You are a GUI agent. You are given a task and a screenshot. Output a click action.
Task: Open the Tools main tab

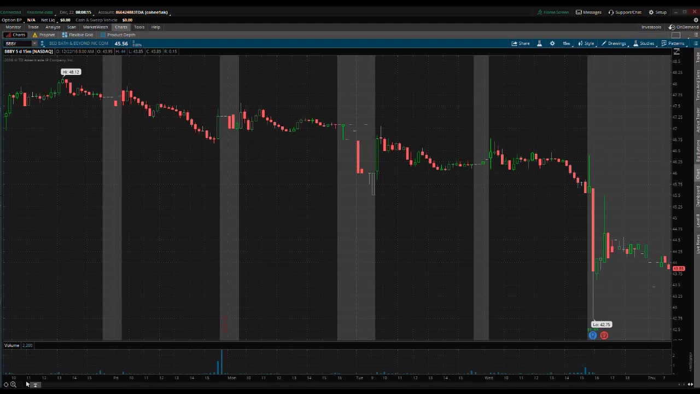click(x=139, y=27)
